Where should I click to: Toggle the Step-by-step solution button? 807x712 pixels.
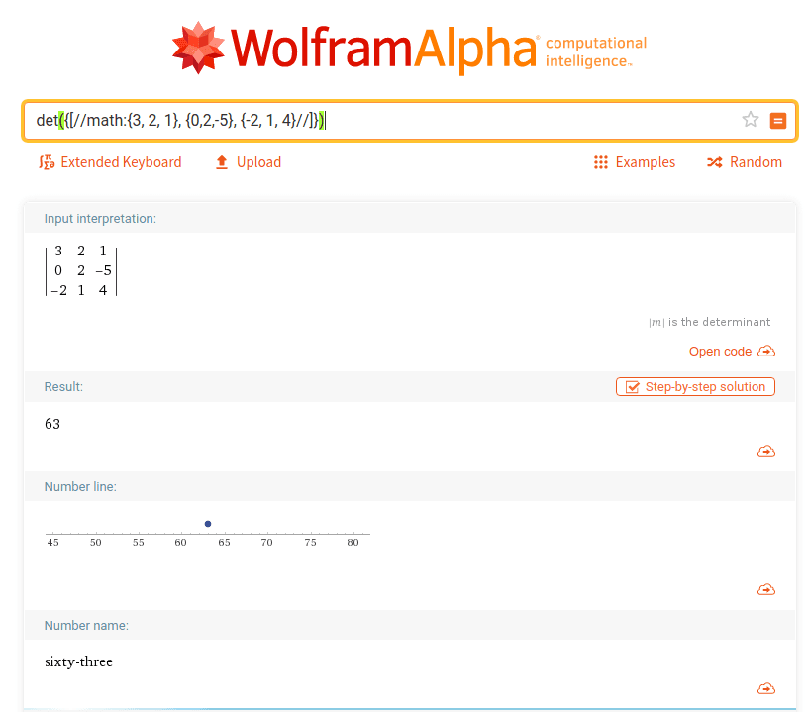(x=695, y=387)
